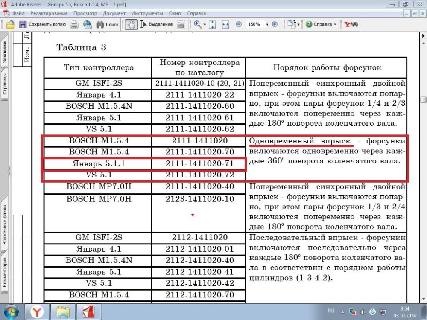Click the cell 2112-1411020-01
The image size is (427, 320).
199,249
